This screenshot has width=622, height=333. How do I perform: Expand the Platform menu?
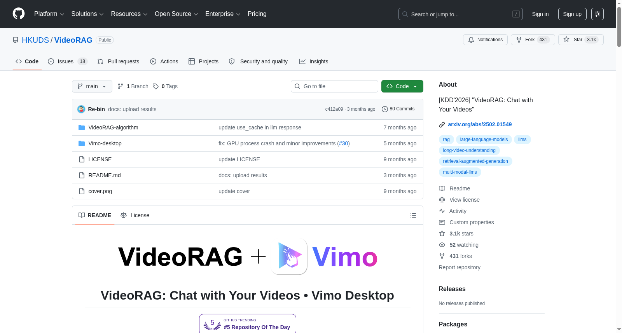click(49, 14)
